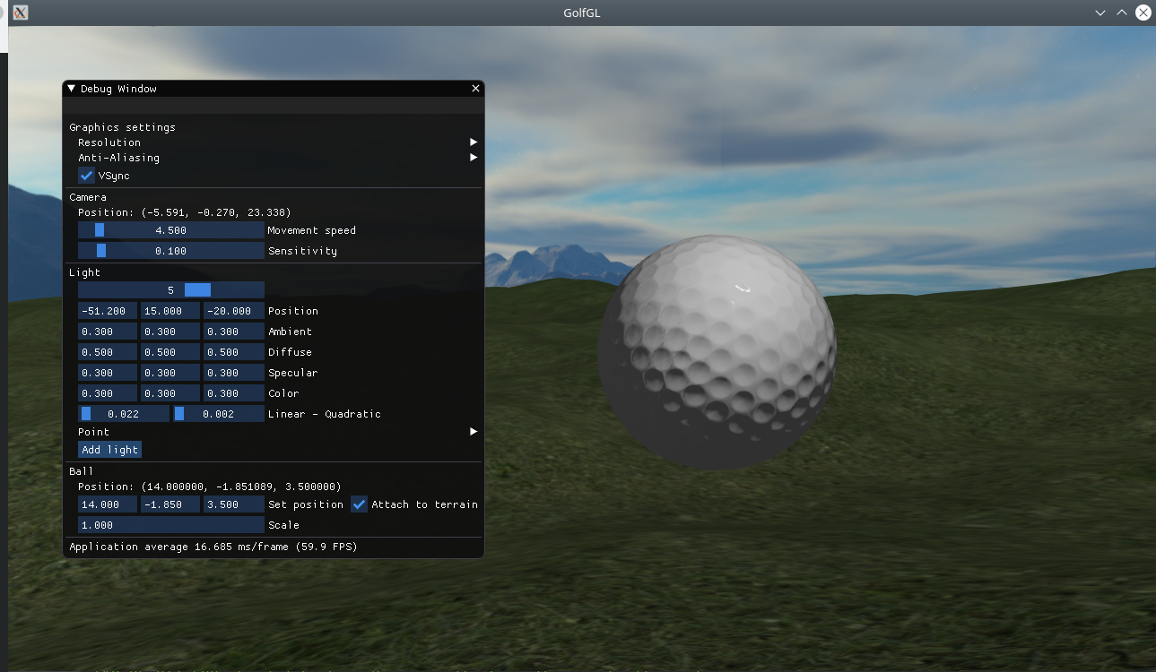Click the first Color value field

pos(108,393)
